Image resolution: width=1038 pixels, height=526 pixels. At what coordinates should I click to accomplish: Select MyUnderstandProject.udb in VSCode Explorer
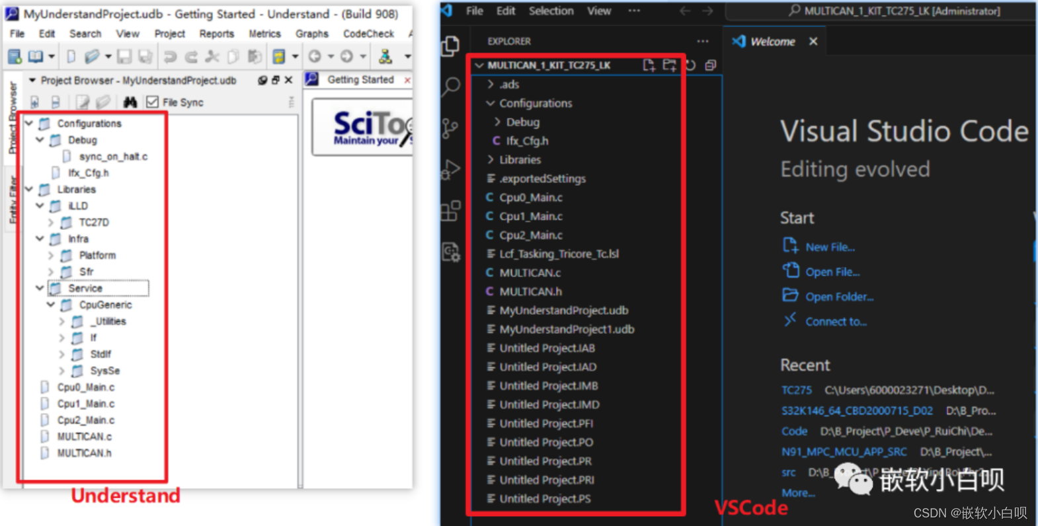(563, 311)
